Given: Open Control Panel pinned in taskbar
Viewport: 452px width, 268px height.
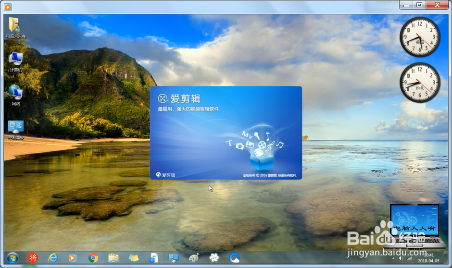Looking at the screenshot, I should tap(174, 258).
